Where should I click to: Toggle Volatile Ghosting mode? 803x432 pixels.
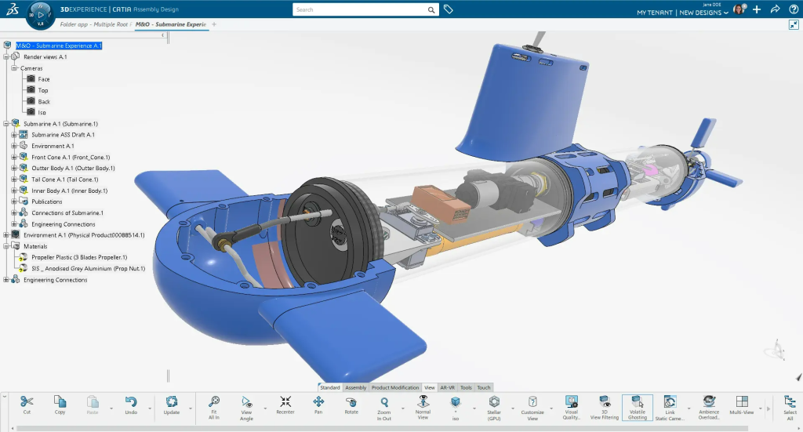pyautogui.click(x=637, y=405)
